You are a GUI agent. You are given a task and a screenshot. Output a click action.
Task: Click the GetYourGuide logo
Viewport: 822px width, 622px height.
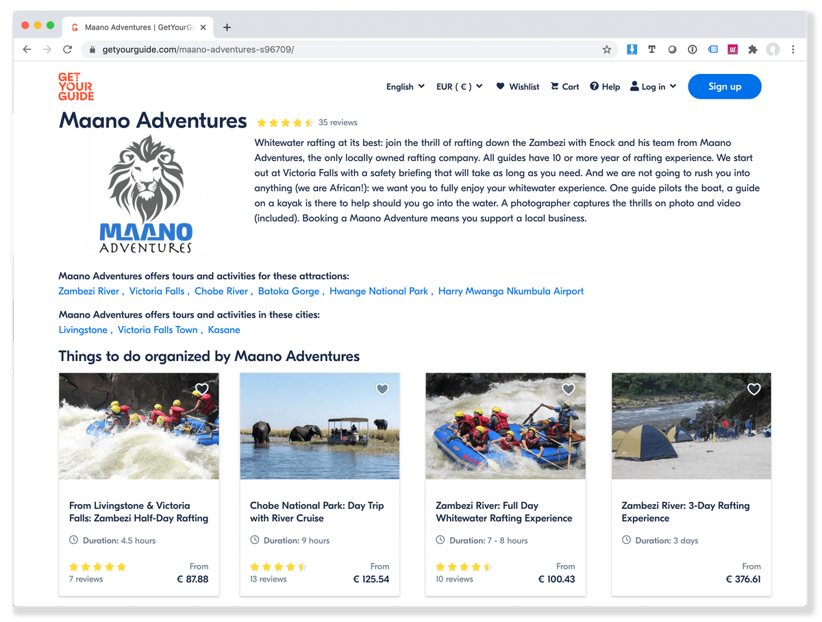click(x=76, y=86)
